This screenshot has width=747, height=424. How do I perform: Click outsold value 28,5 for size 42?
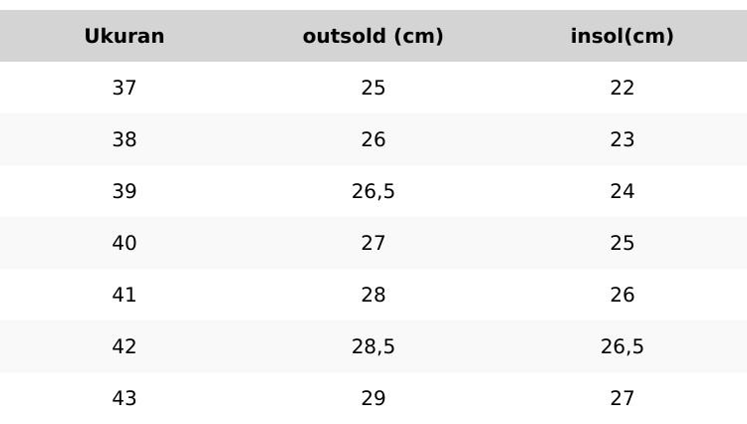pyautogui.click(x=373, y=347)
